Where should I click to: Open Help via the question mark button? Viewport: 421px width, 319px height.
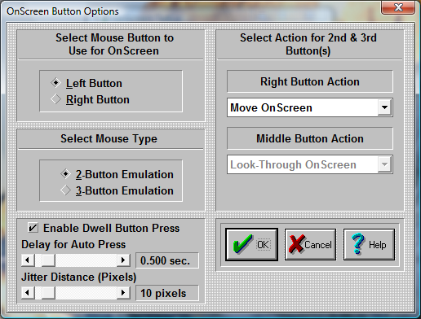click(x=369, y=244)
